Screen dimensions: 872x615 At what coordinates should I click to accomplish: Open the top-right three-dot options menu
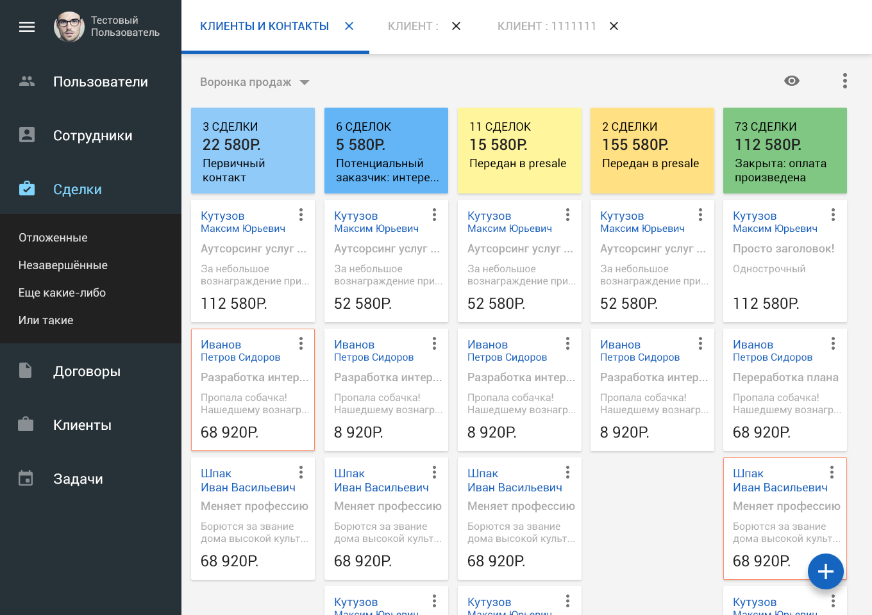coord(845,81)
